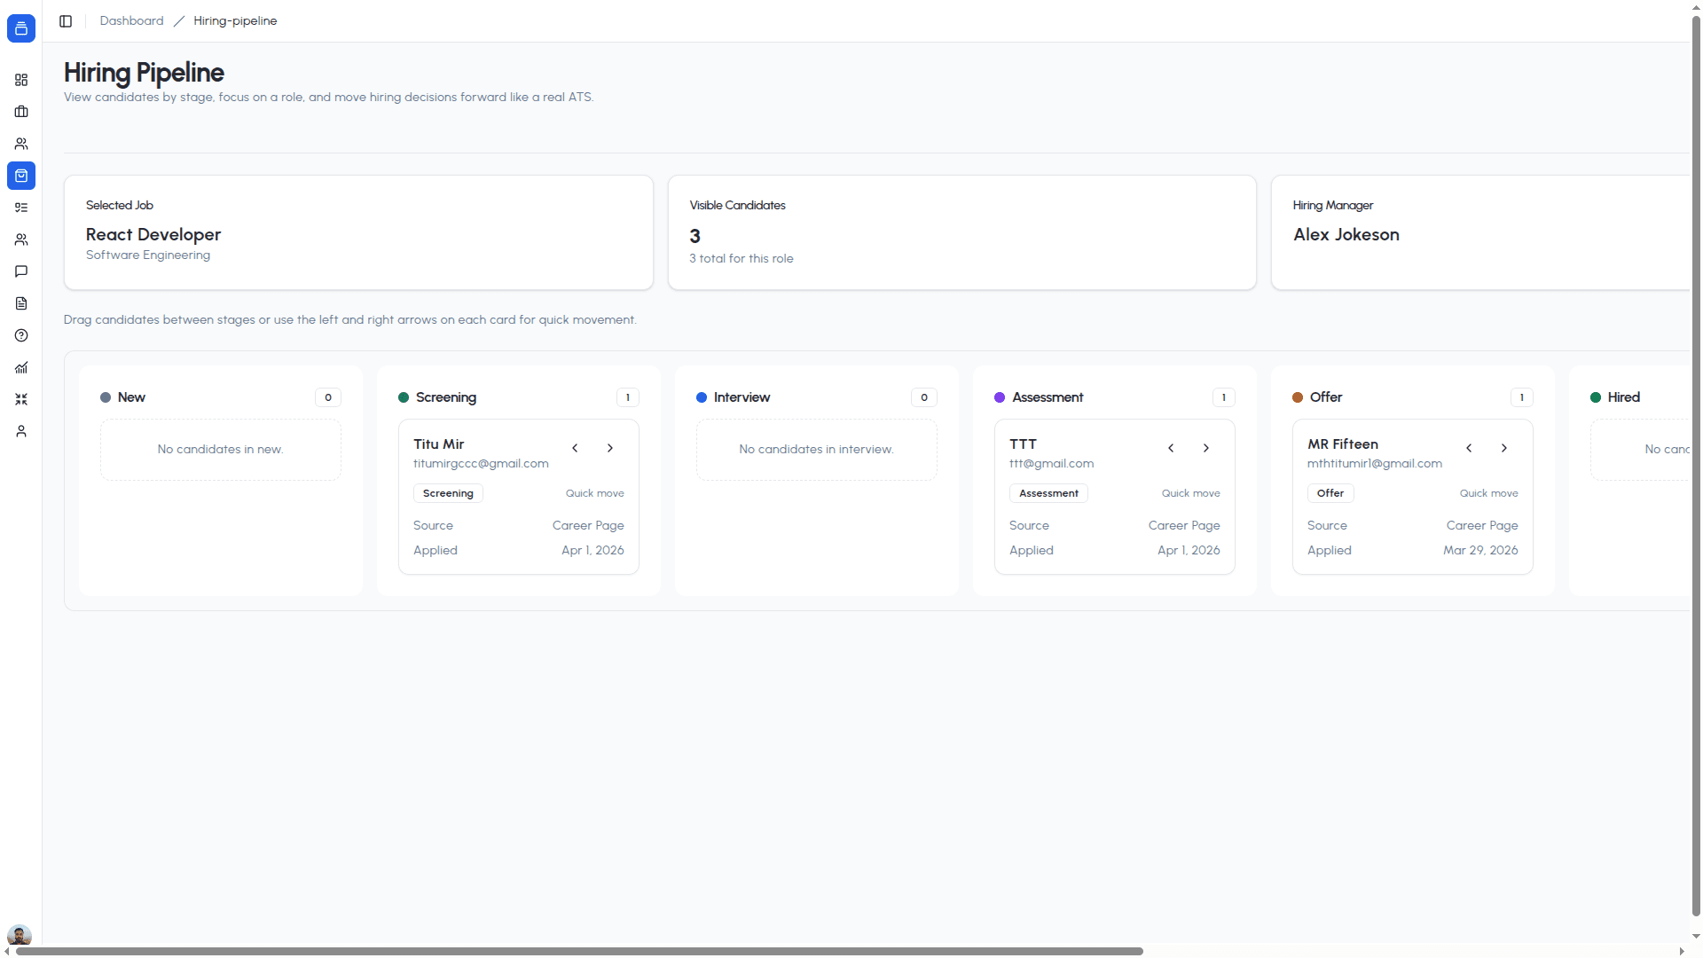1703x958 pixels.
Task: Click 'No candidates in interview.' placeholder
Action: (x=816, y=450)
